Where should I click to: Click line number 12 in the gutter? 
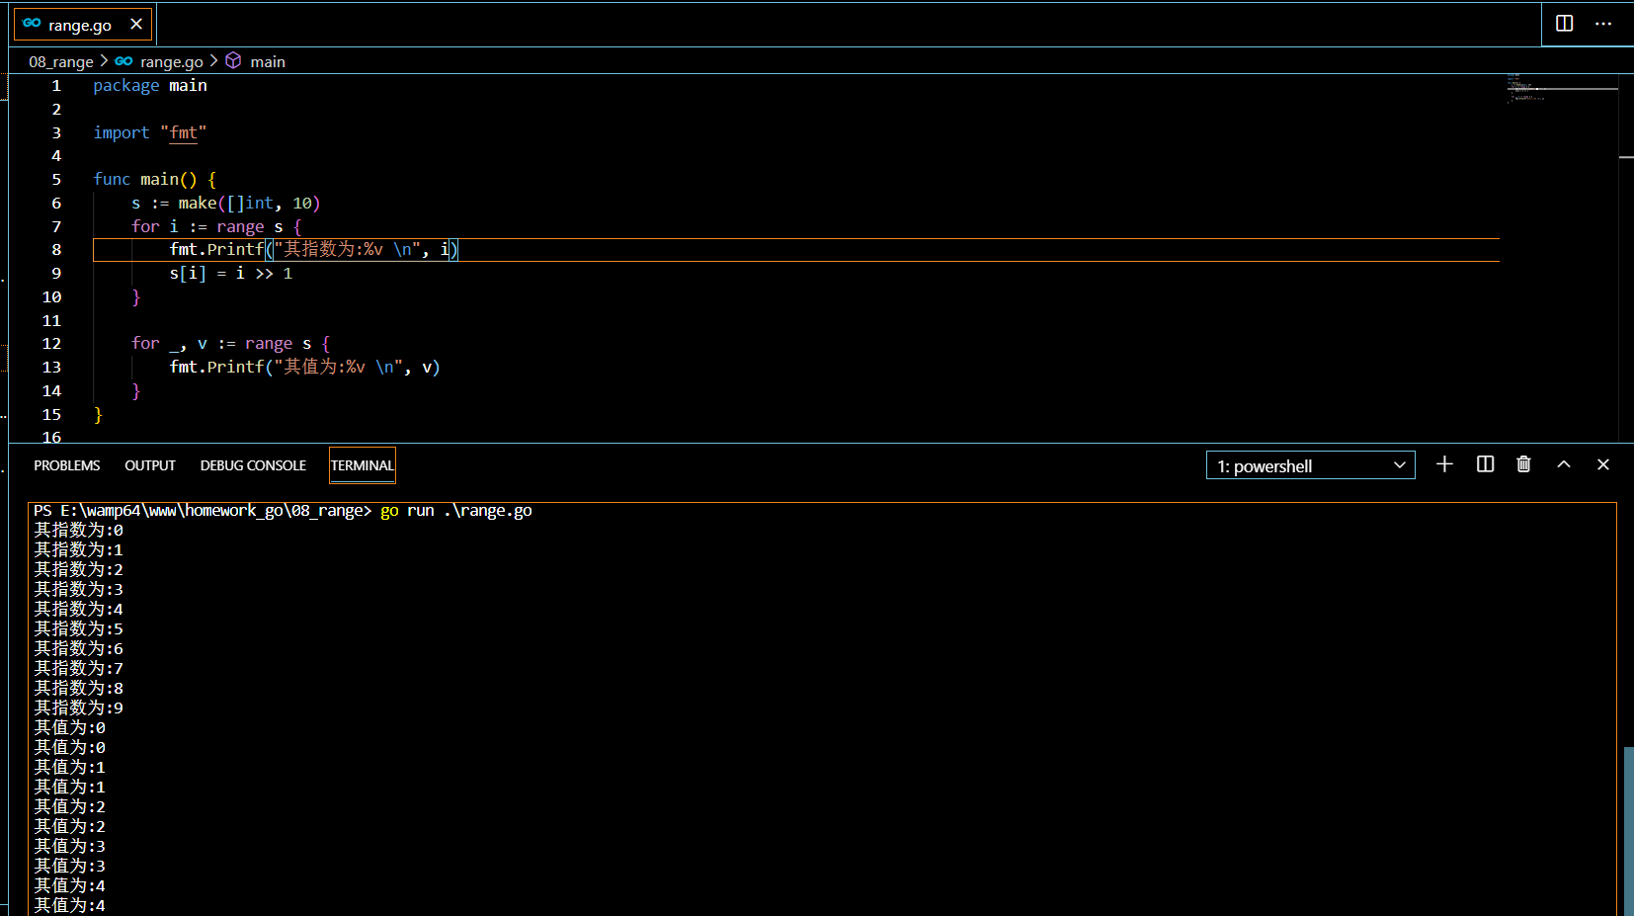pyautogui.click(x=51, y=344)
